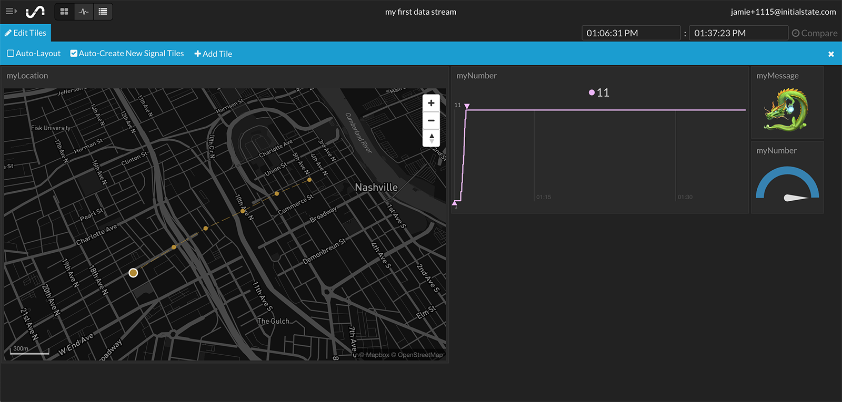The width and height of the screenshot is (842, 402).
Task: Switch to Tiles view icon
Action: point(64,12)
